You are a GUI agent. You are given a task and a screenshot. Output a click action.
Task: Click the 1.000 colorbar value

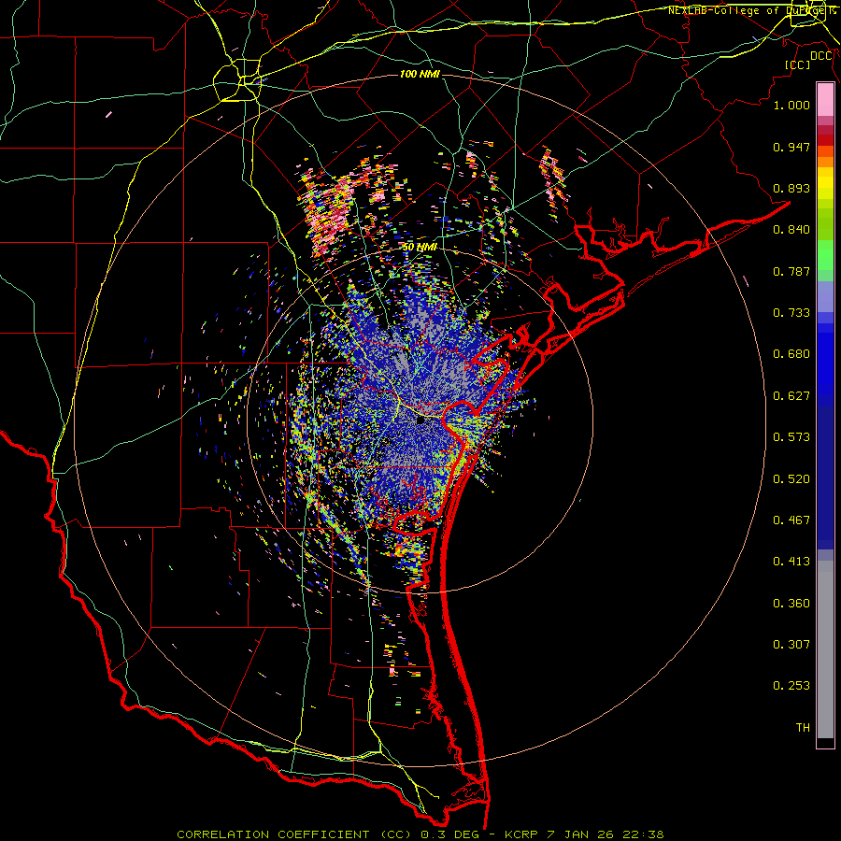tap(791, 105)
